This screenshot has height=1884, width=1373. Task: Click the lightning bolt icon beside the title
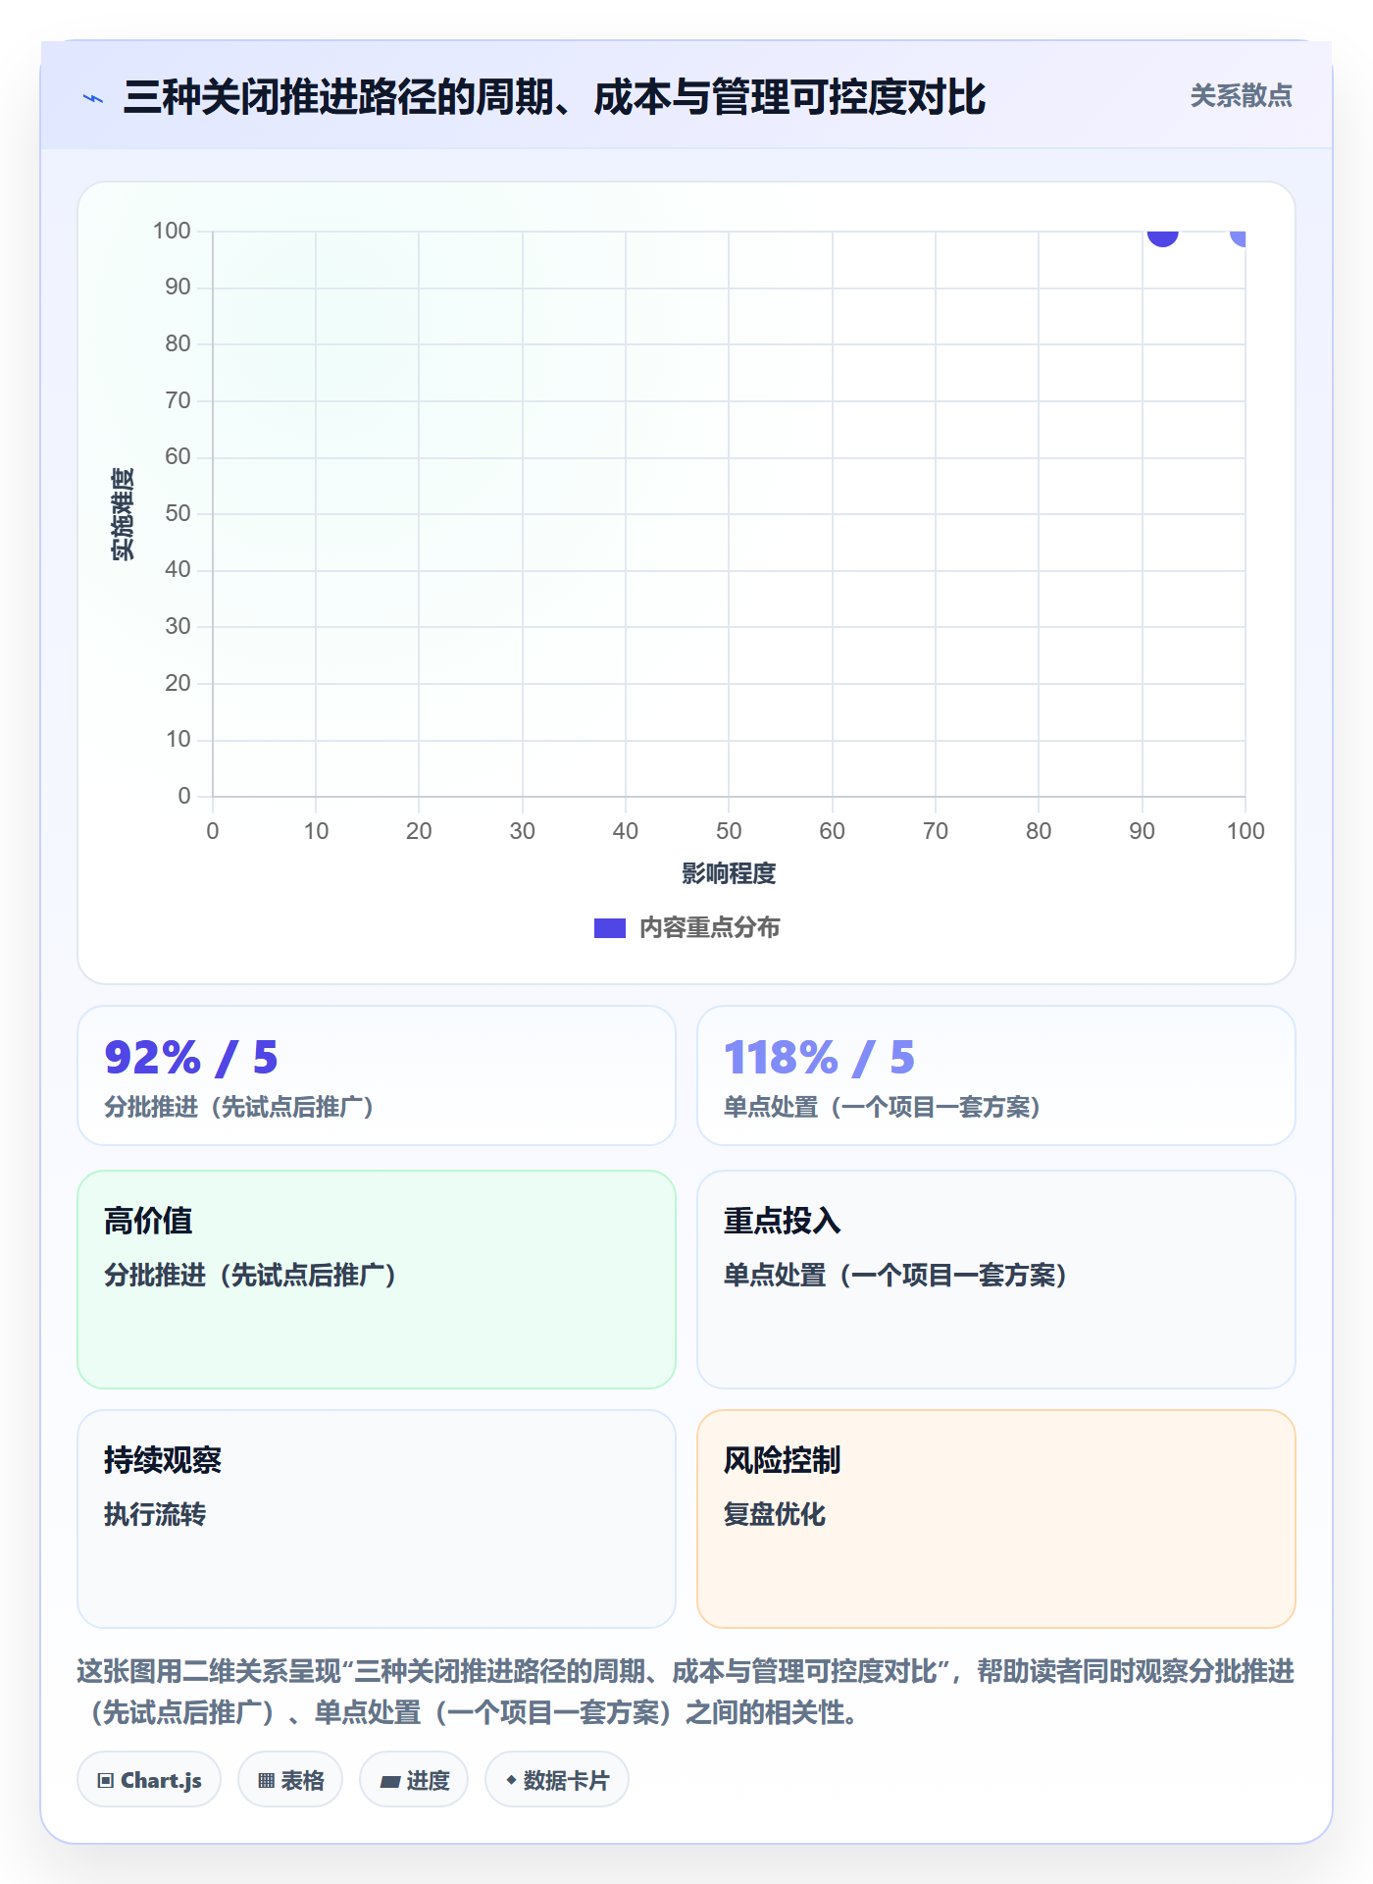point(93,98)
